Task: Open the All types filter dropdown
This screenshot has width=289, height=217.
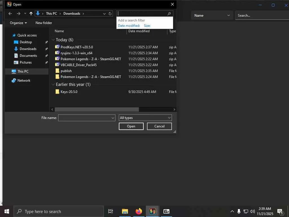Action: [145, 118]
